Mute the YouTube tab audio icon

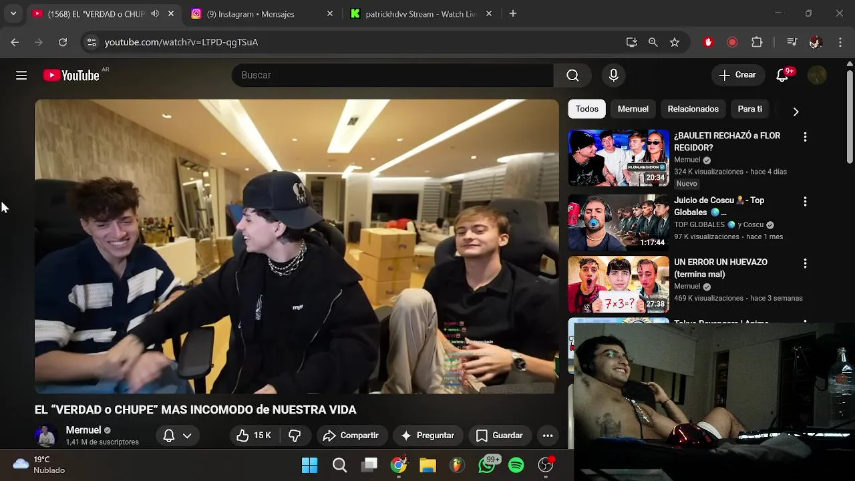pyautogui.click(x=155, y=13)
